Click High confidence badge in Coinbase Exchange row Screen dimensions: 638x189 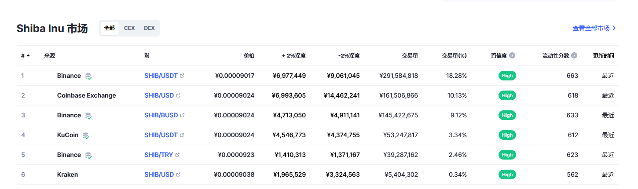point(507,95)
